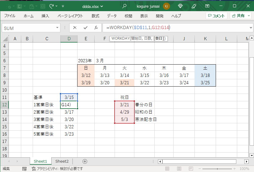Open the Quick Access Toolbar customize arrow
254x172 pixels.
point(63,6)
